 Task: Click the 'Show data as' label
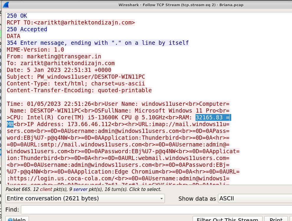click(x=197, y=199)
